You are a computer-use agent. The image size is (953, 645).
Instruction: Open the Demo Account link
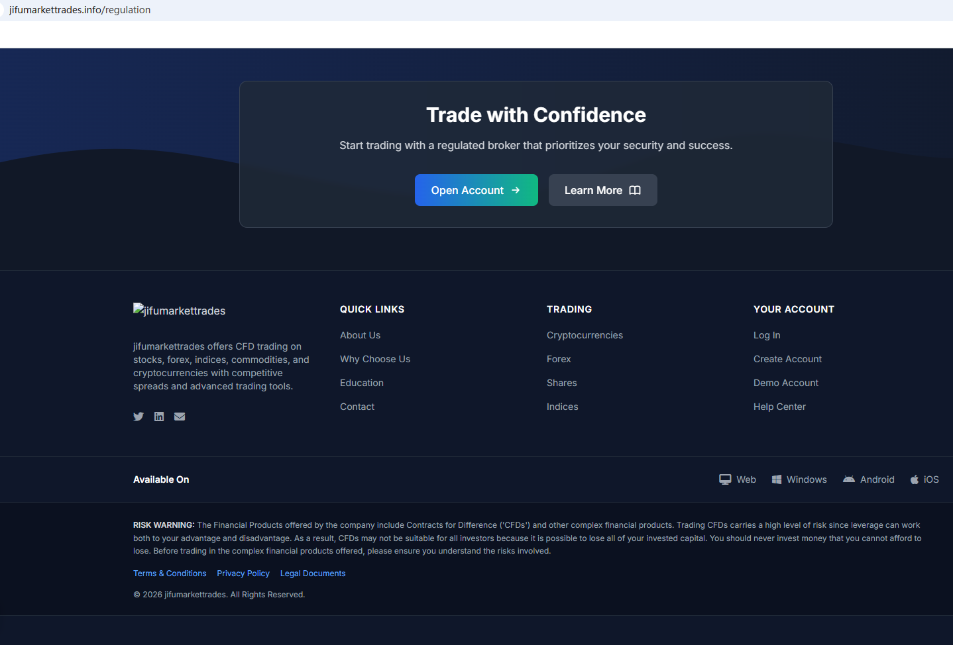tap(786, 383)
